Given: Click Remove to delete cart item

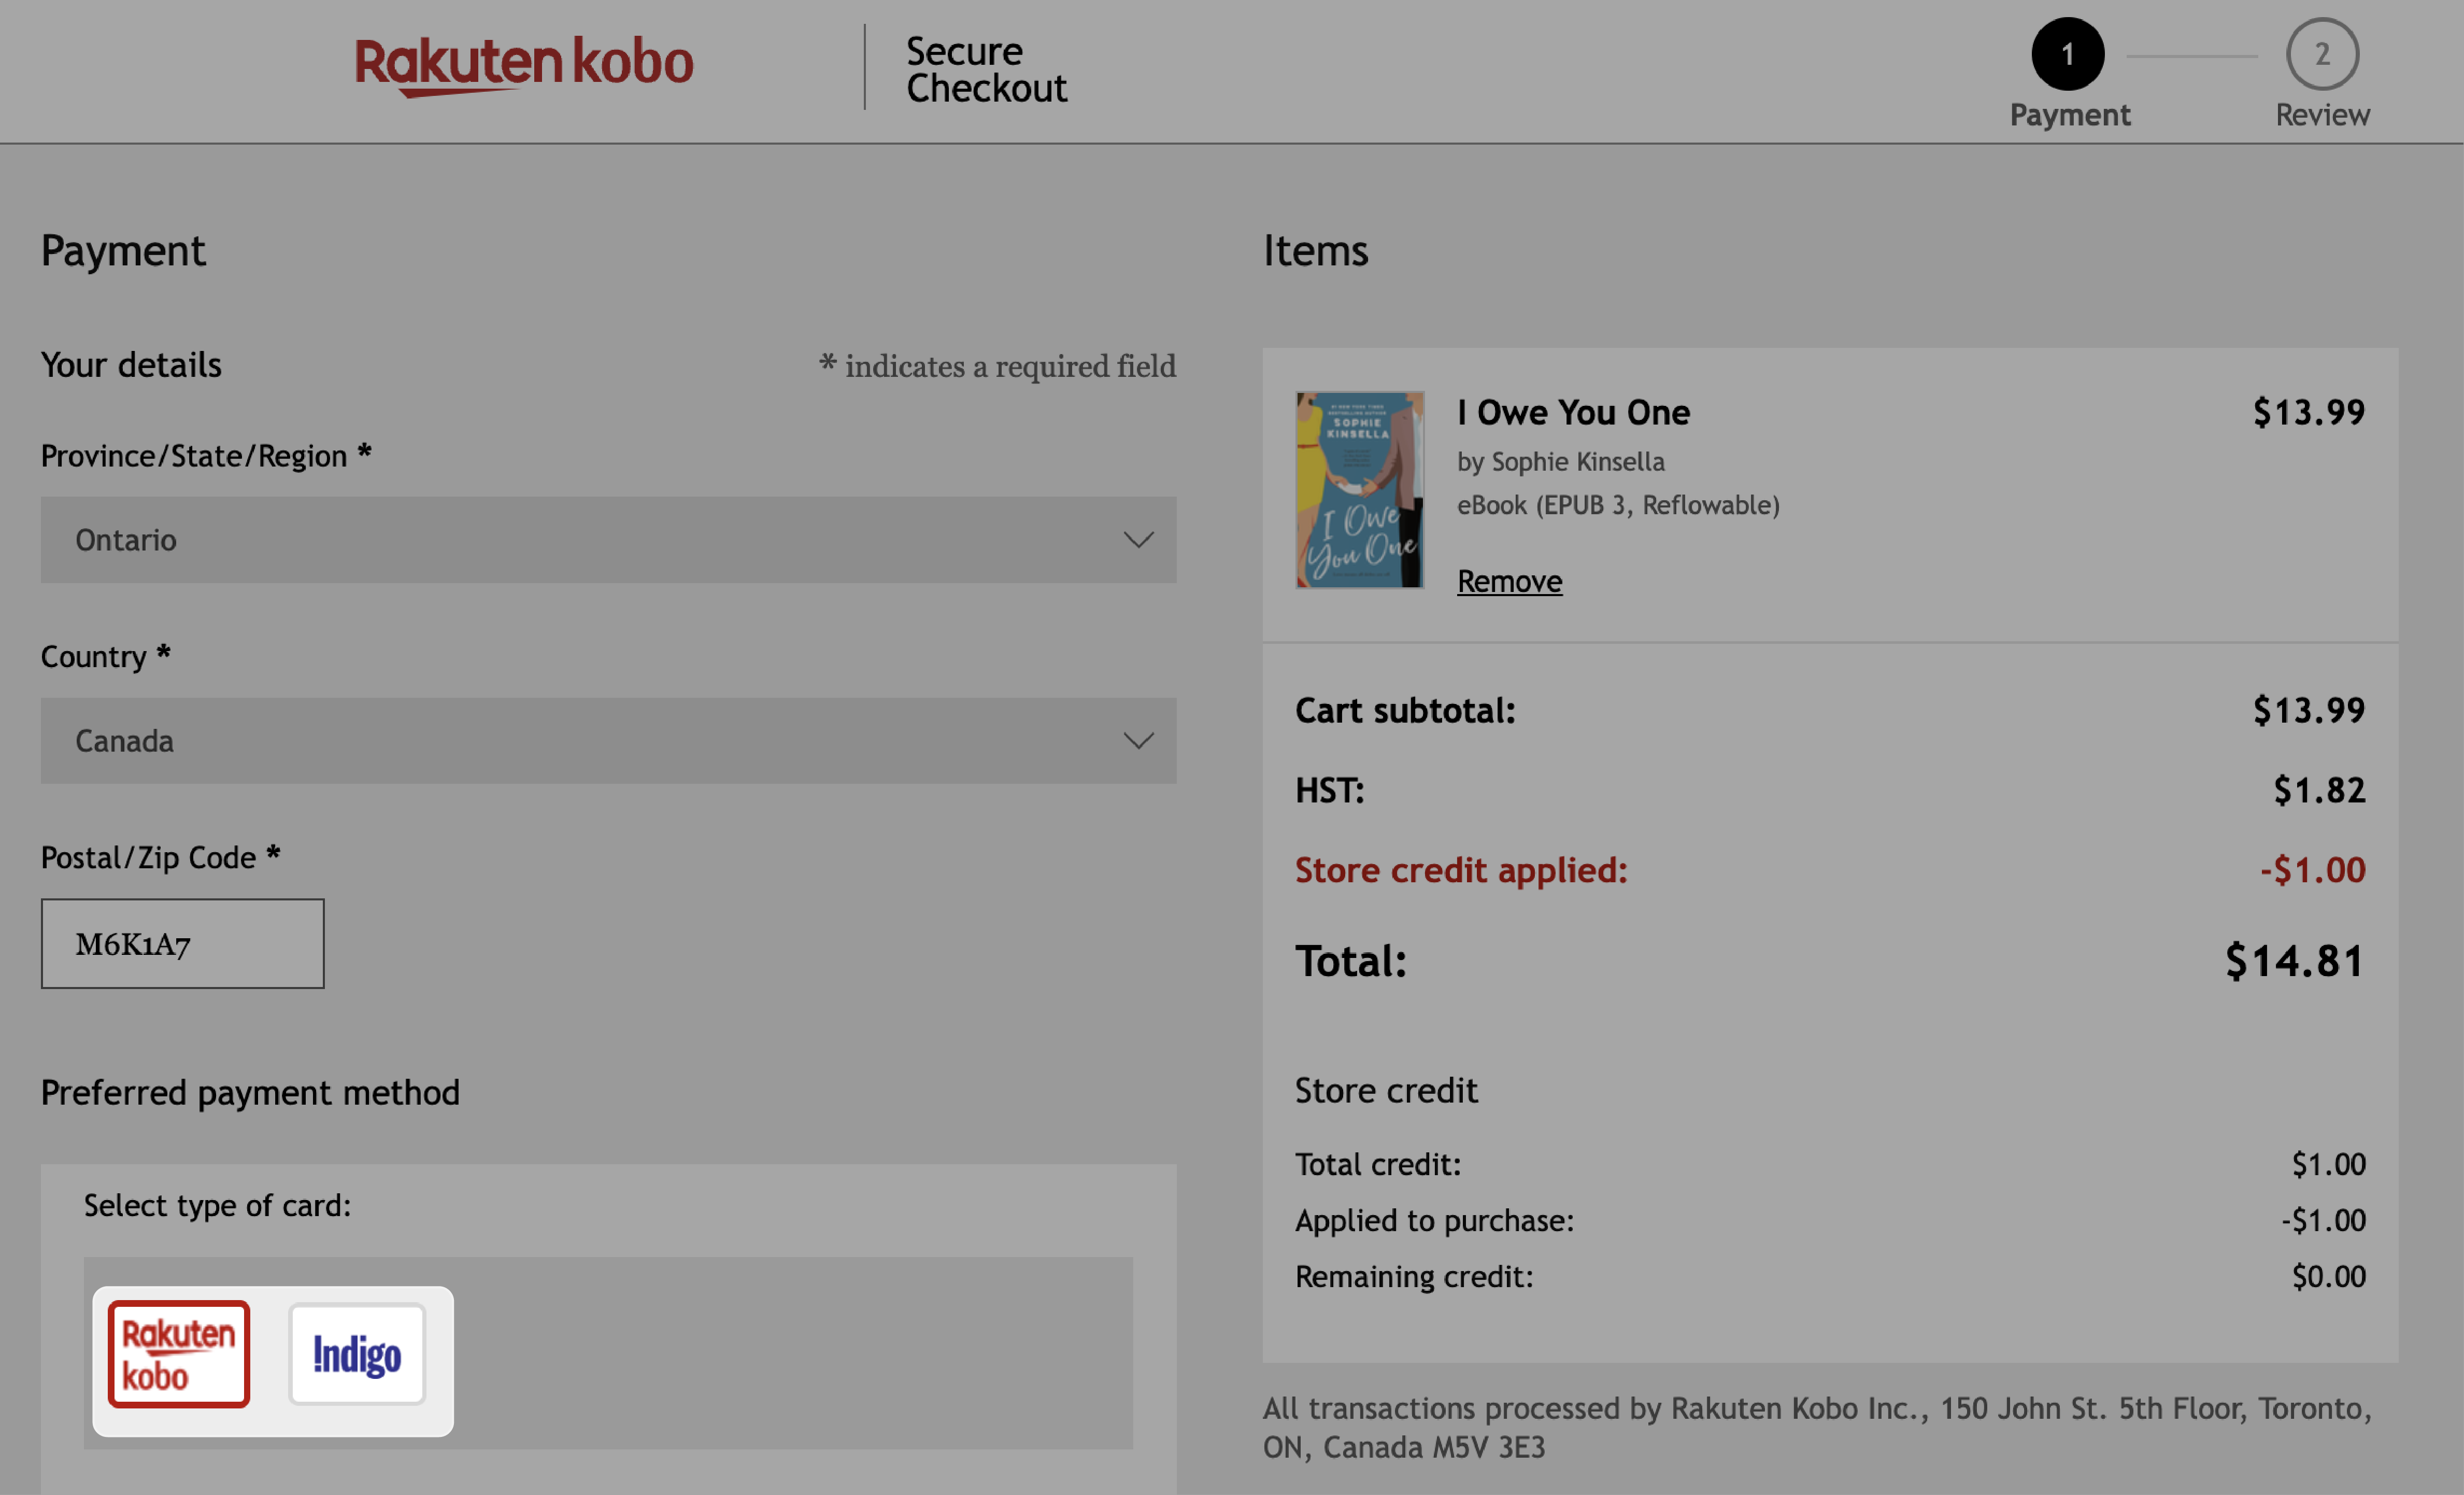Looking at the screenshot, I should (x=1508, y=580).
